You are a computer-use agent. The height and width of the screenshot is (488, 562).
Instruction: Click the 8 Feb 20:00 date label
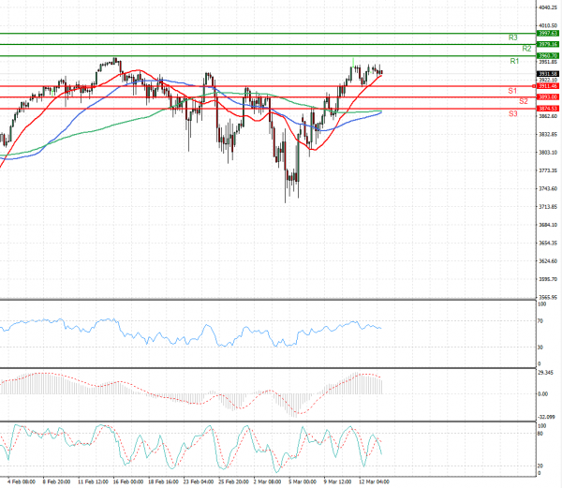click(x=56, y=481)
